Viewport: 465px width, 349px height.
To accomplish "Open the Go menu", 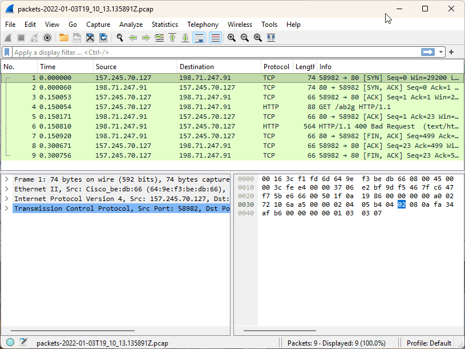I will click(x=72, y=25).
